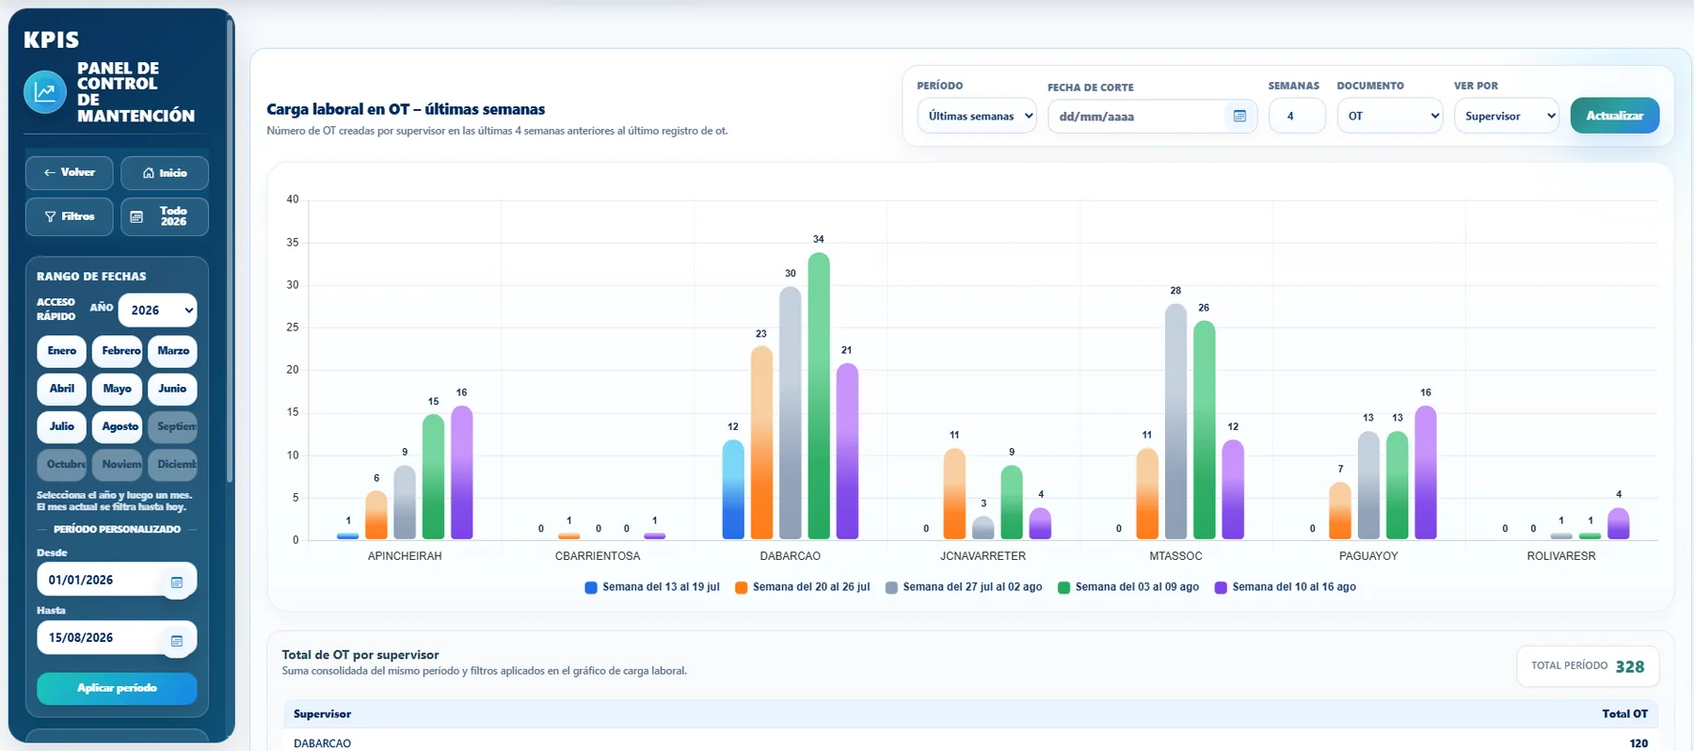Screen dimensions: 1694x751
Task: Click the Supervisor column header
Action: [x=322, y=714]
